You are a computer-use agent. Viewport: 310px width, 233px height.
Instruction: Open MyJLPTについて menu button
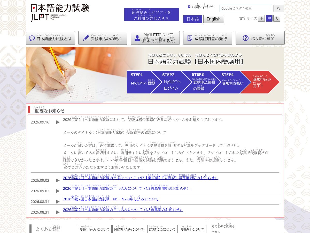155,38
